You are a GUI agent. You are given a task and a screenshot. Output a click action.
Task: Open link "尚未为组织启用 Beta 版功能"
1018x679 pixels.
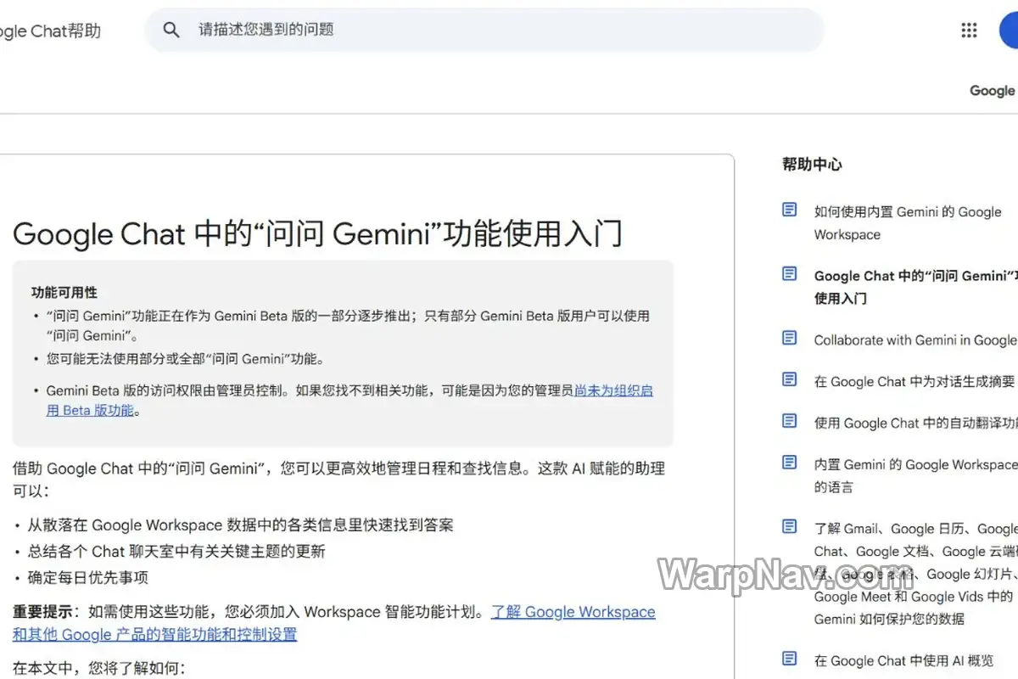click(350, 401)
